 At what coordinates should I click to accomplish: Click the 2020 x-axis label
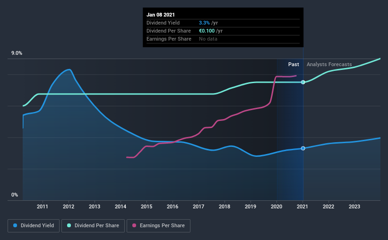276,206
